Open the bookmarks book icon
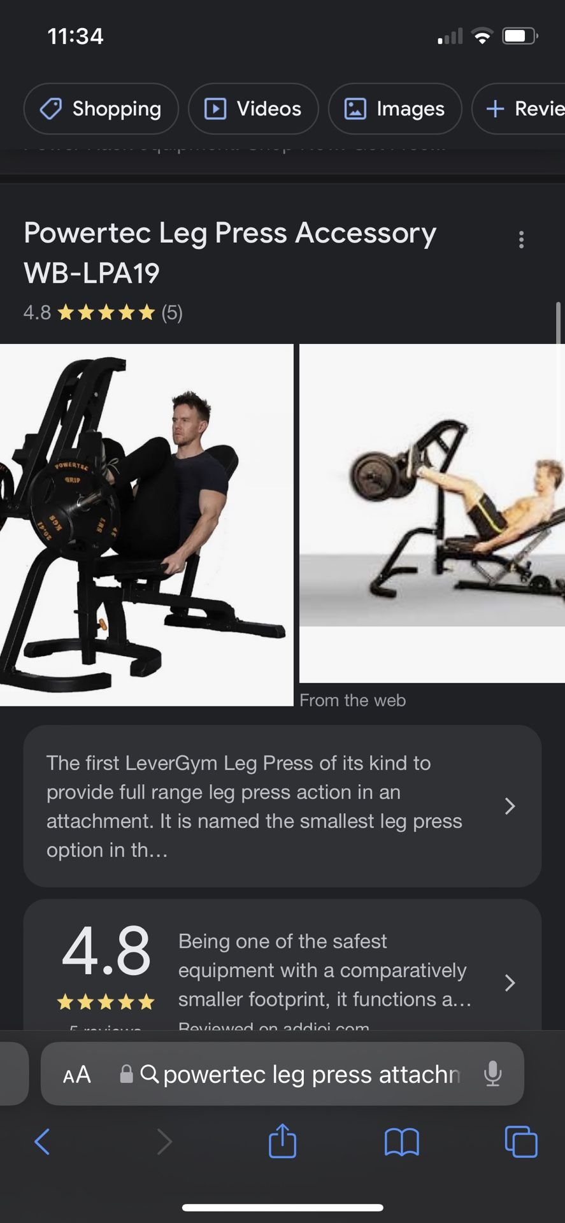This screenshot has width=565, height=1223. pyautogui.click(x=402, y=1141)
